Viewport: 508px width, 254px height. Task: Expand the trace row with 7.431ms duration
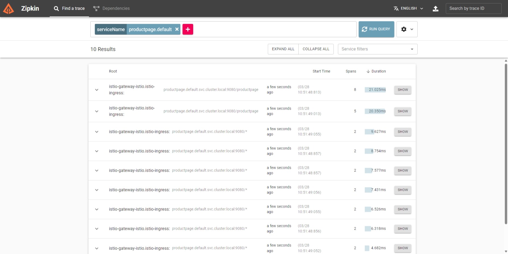click(x=97, y=190)
